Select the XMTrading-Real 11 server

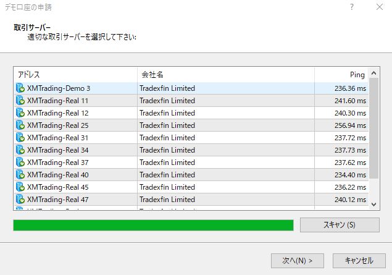click(191, 101)
